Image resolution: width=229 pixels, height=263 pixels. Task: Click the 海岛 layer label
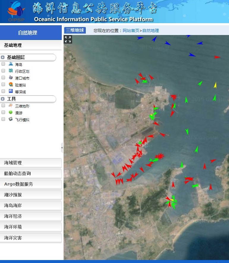(x=19, y=65)
